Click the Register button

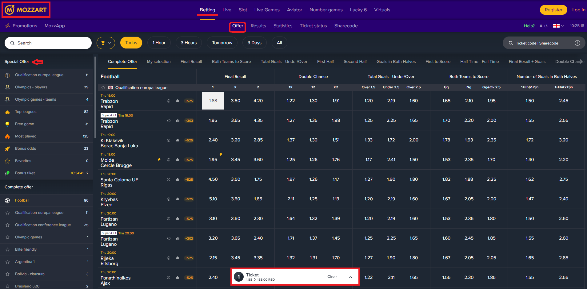tap(553, 10)
